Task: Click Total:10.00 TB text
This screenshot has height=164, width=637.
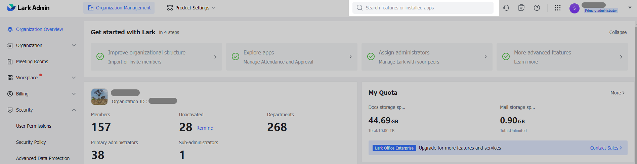Action: (x=381, y=131)
